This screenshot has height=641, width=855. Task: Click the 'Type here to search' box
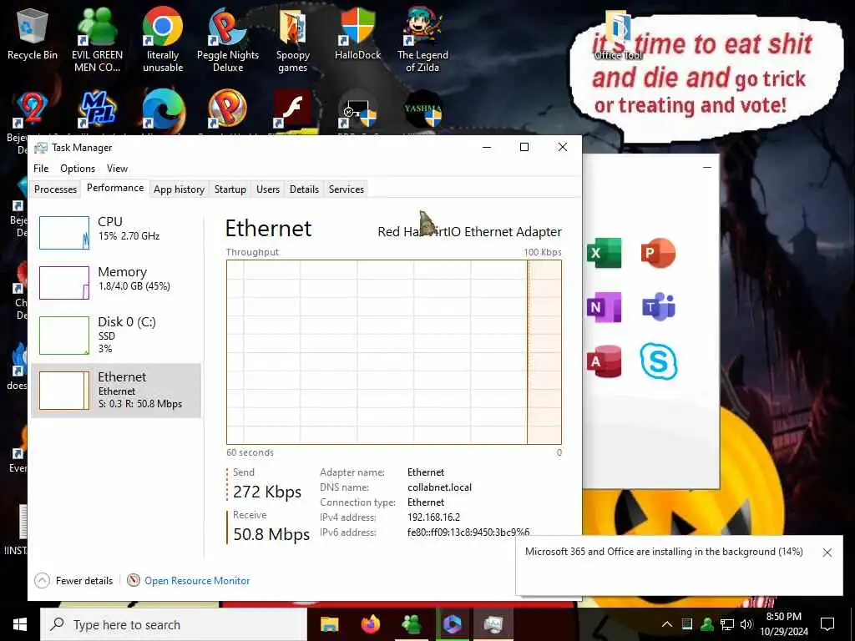tap(174, 624)
